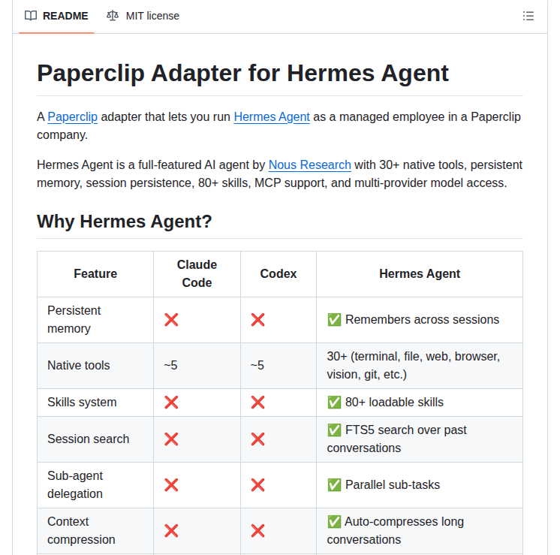This screenshot has height=555, width=560.
Task: Open the README outline list icon
Action: (x=528, y=16)
